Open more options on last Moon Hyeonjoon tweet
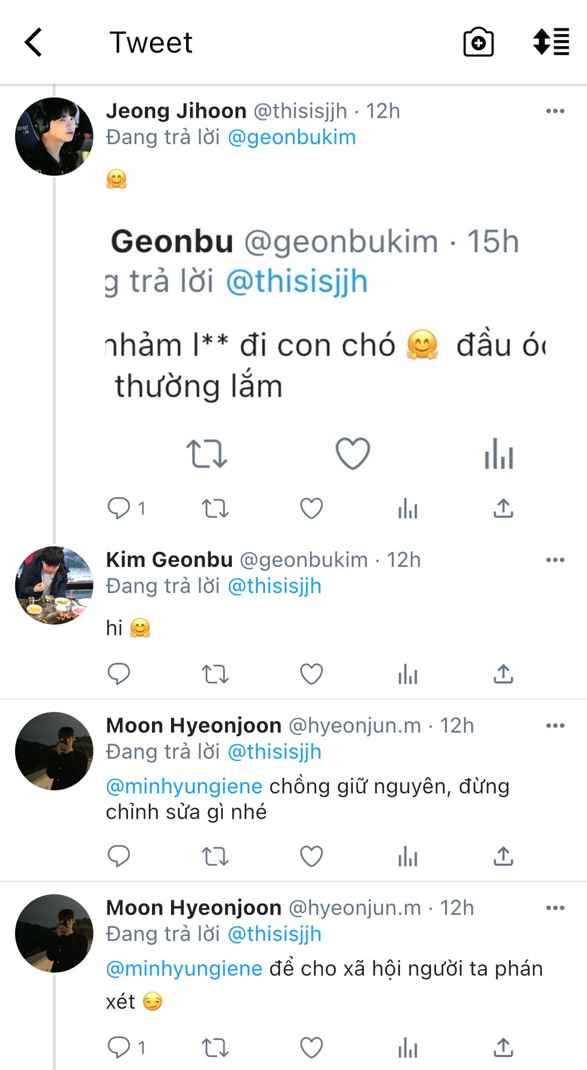 coord(555,908)
